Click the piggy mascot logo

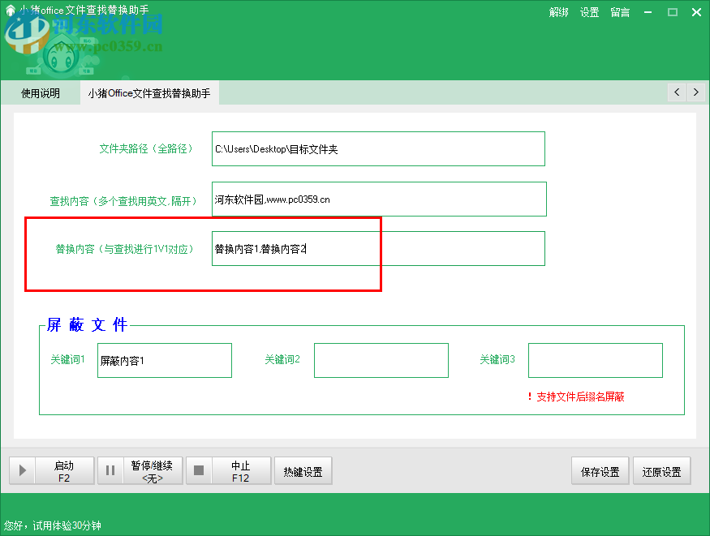pyautogui.click(x=61, y=57)
